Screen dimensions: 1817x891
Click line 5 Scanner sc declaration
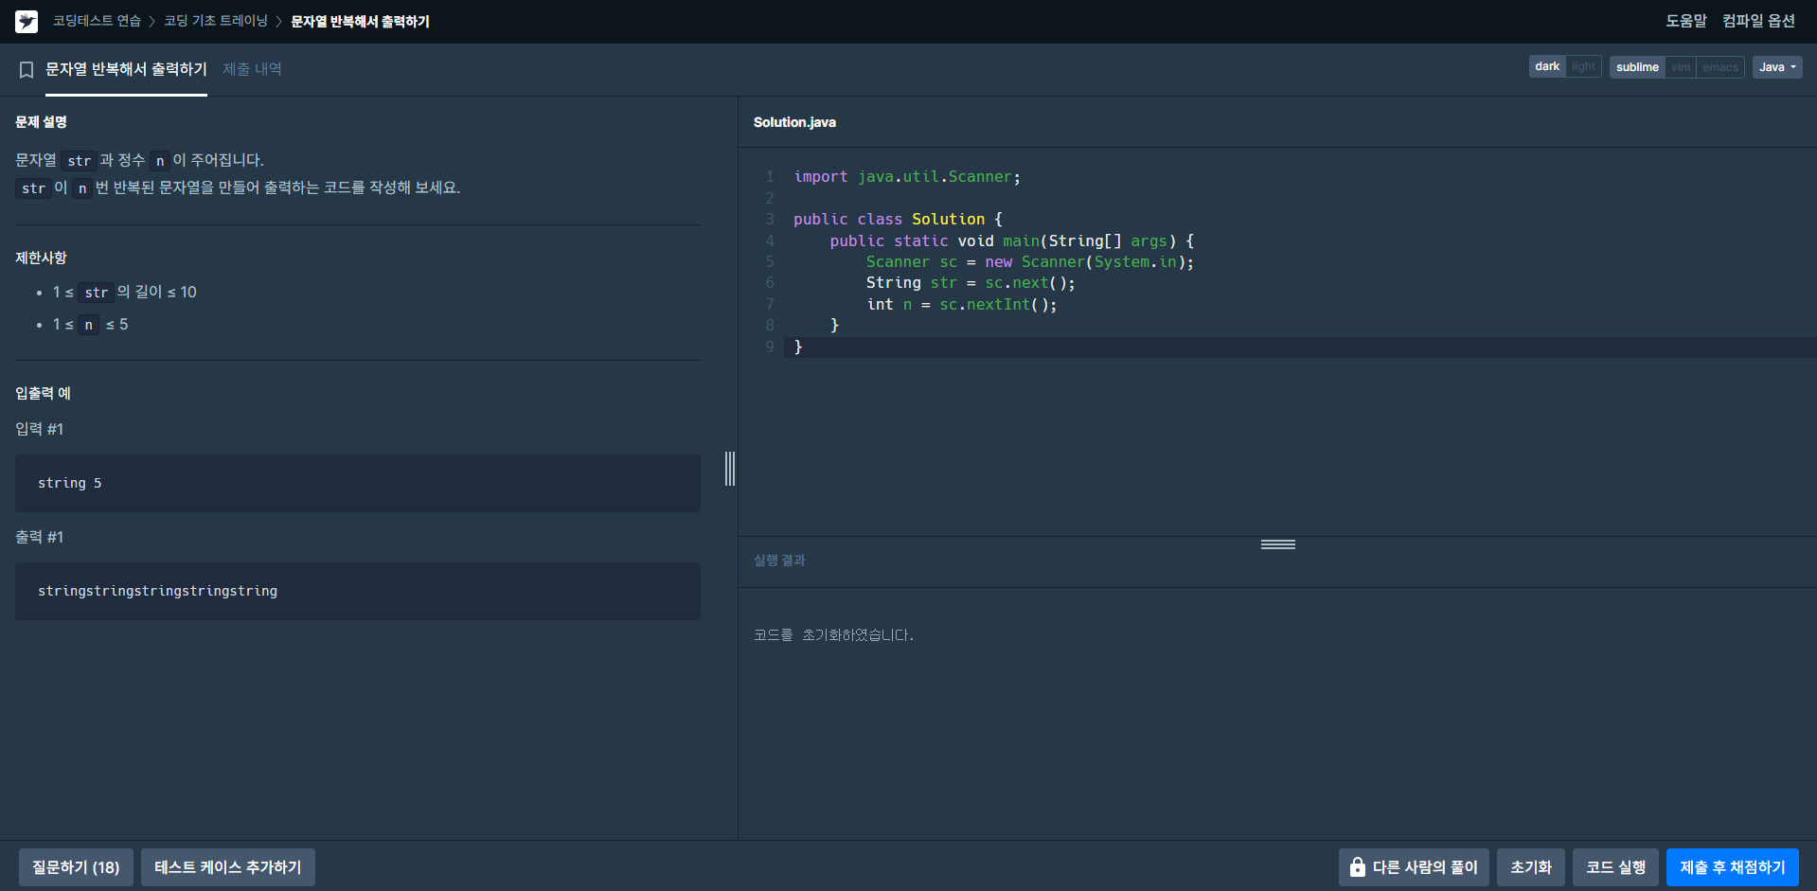pyautogui.click(x=1030, y=262)
